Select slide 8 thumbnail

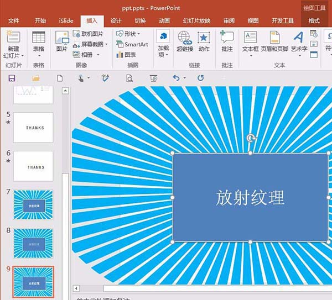(x=33, y=243)
